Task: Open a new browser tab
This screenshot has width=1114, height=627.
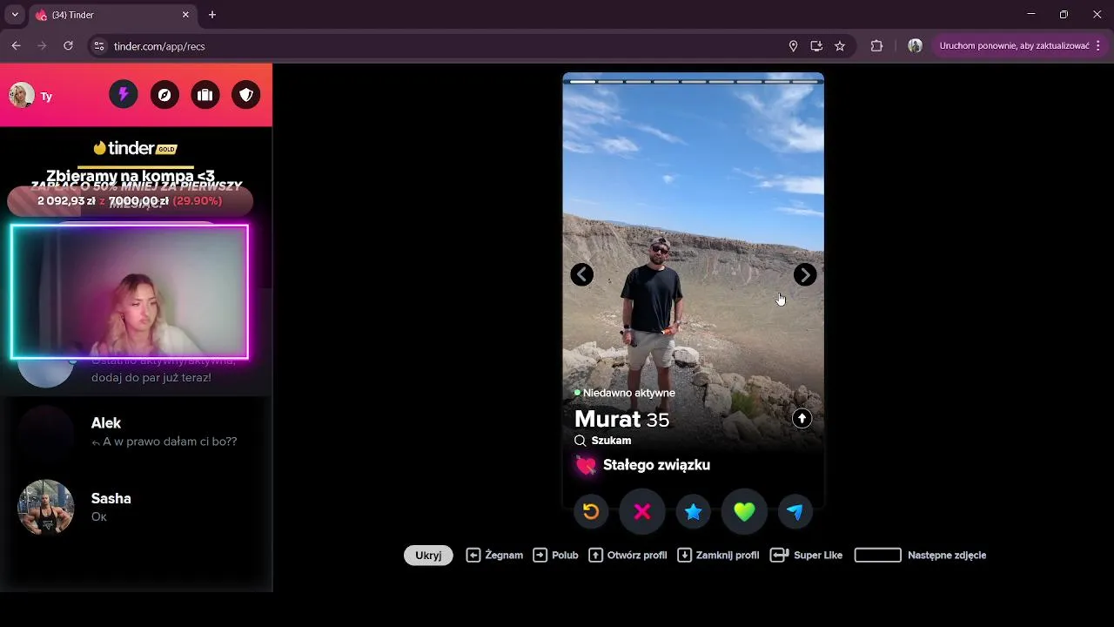Action: click(x=212, y=15)
